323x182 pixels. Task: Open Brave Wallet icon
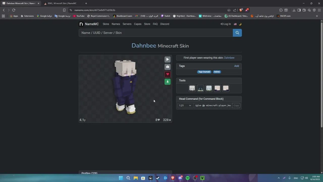[x=304, y=10]
